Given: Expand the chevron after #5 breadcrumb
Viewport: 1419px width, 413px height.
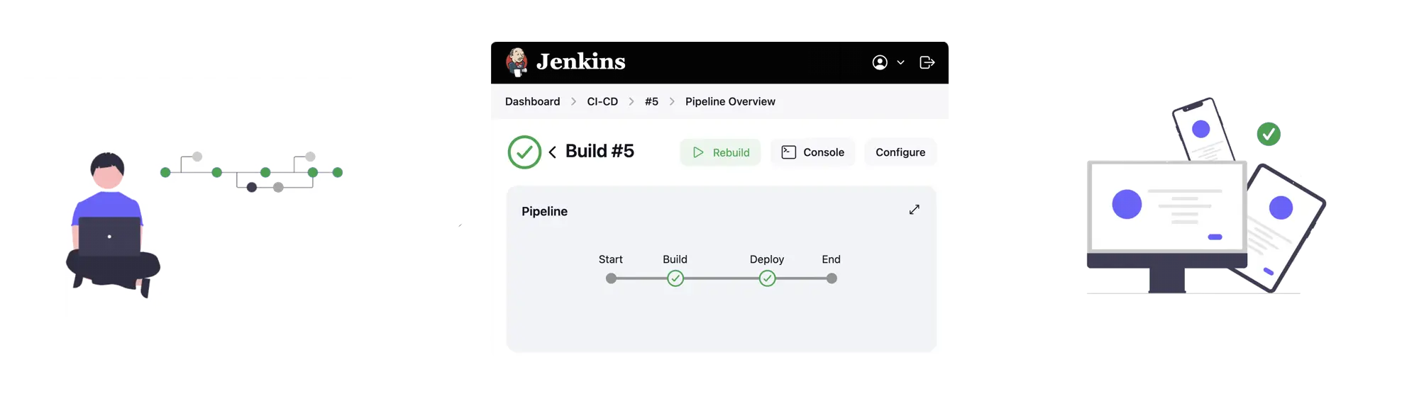Looking at the screenshot, I should (x=672, y=101).
